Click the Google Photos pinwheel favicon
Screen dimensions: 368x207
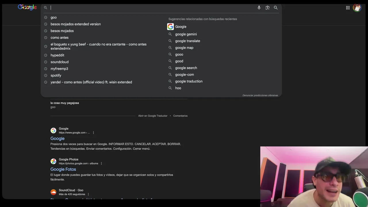(x=53, y=161)
